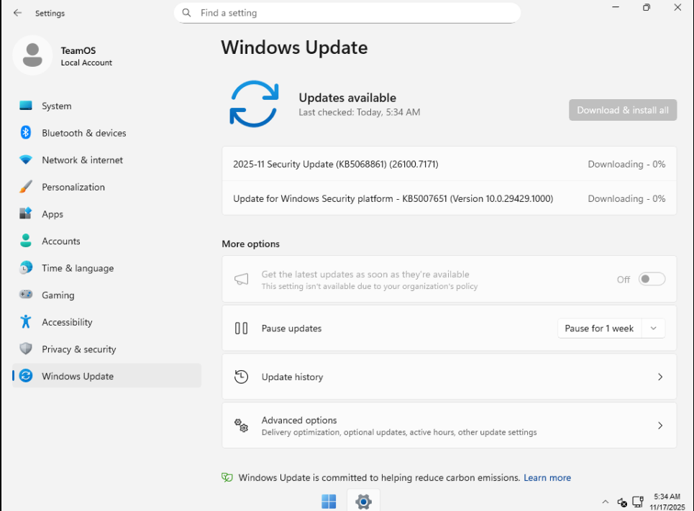Screen dimensions: 694x511
Task: Click Windows Security platform KB5007651 row
Action: tap(449, 198)
